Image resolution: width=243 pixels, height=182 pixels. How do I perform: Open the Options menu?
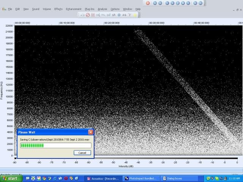pos(115,9)
